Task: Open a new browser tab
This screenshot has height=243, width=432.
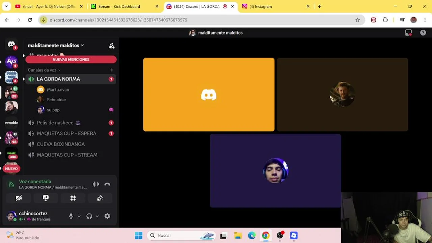Action: point(319,6)
